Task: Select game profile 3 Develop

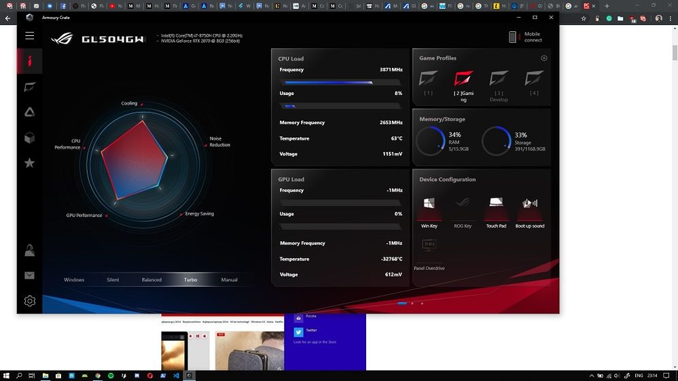Action: (x=499, y=79)
